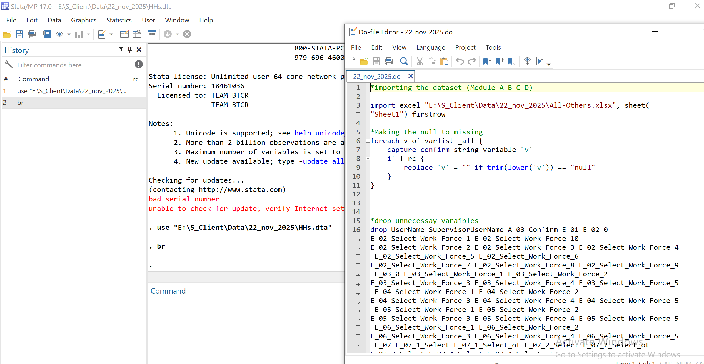
Task: Follow the help unicode link
Action: tap(319, 133)
